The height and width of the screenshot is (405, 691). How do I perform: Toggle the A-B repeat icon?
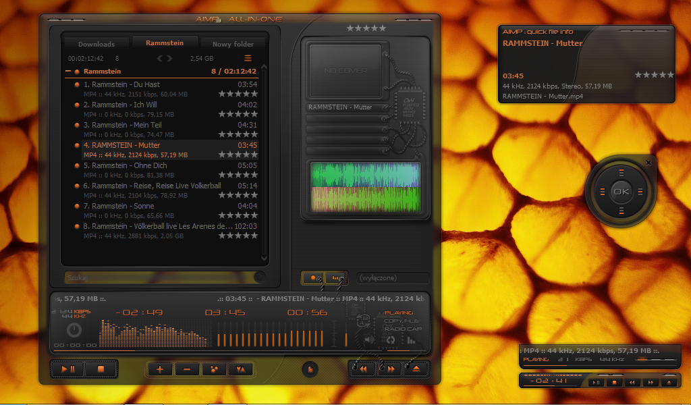point(364,319)
